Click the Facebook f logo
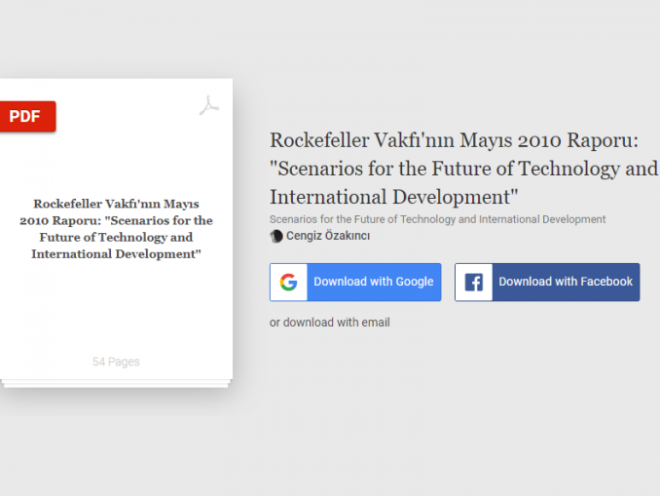 click(x=473, y=282)
